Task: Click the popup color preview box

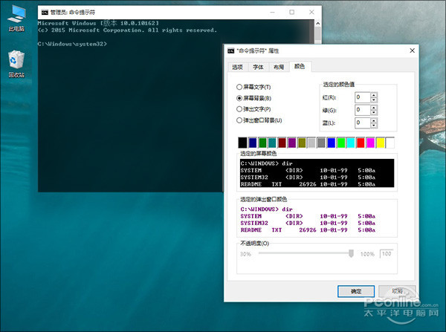Action: click(317, 219)
